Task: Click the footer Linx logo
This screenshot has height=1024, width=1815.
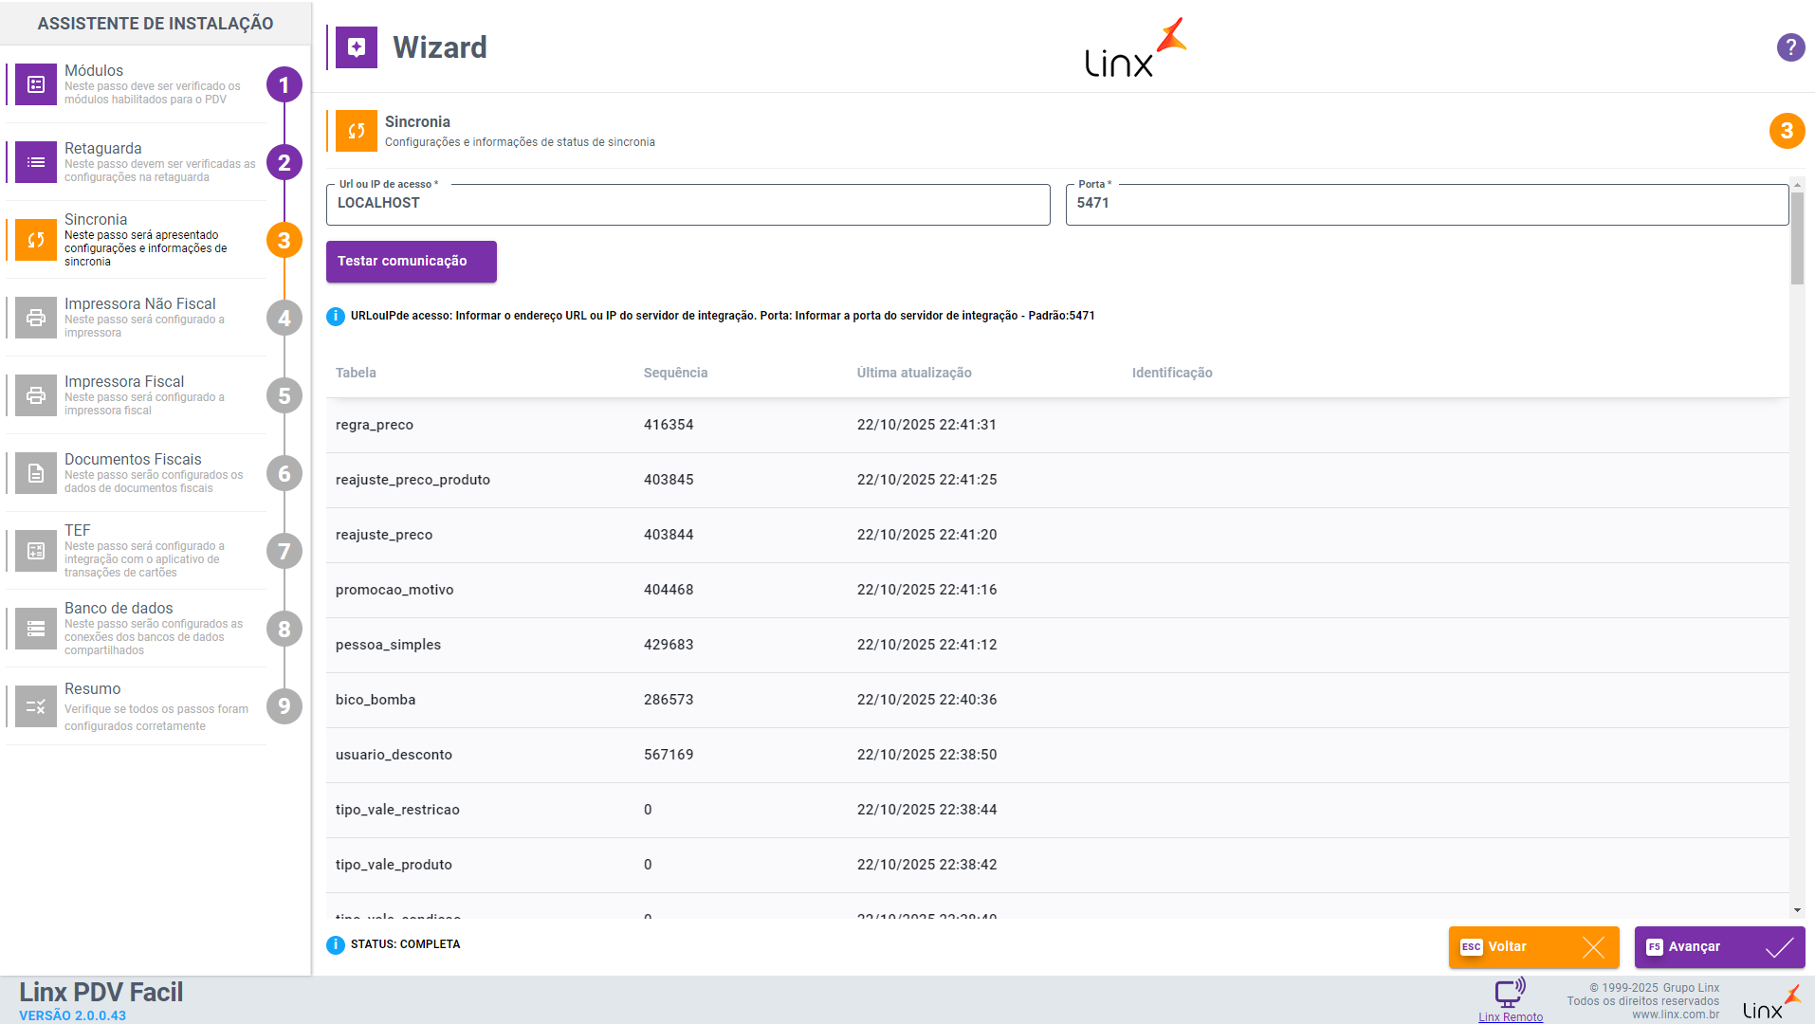Action: (1771, 1002)
